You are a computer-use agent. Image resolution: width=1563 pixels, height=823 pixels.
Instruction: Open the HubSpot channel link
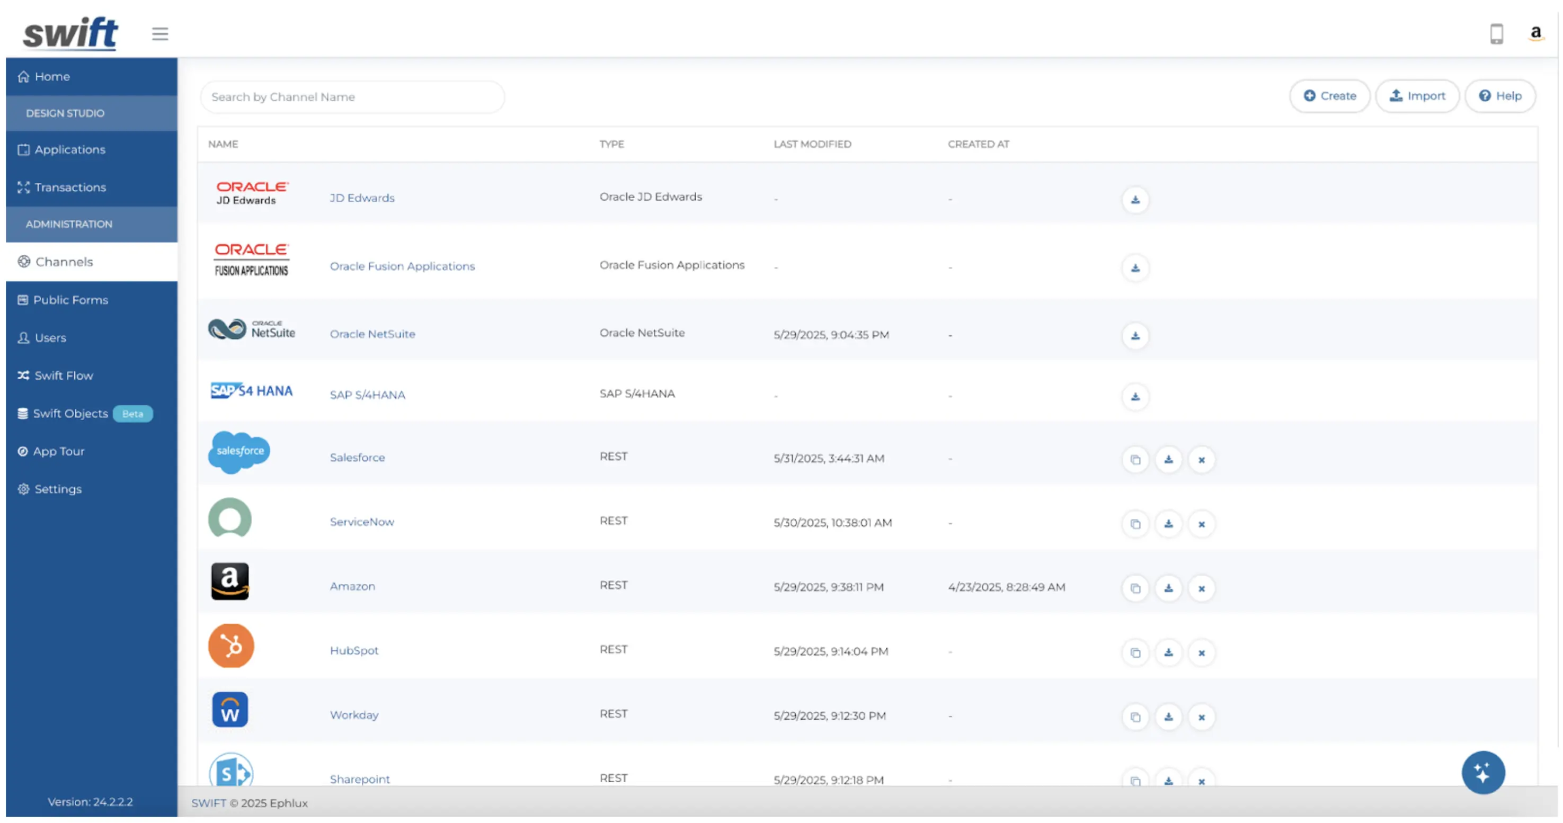[354, 650]
